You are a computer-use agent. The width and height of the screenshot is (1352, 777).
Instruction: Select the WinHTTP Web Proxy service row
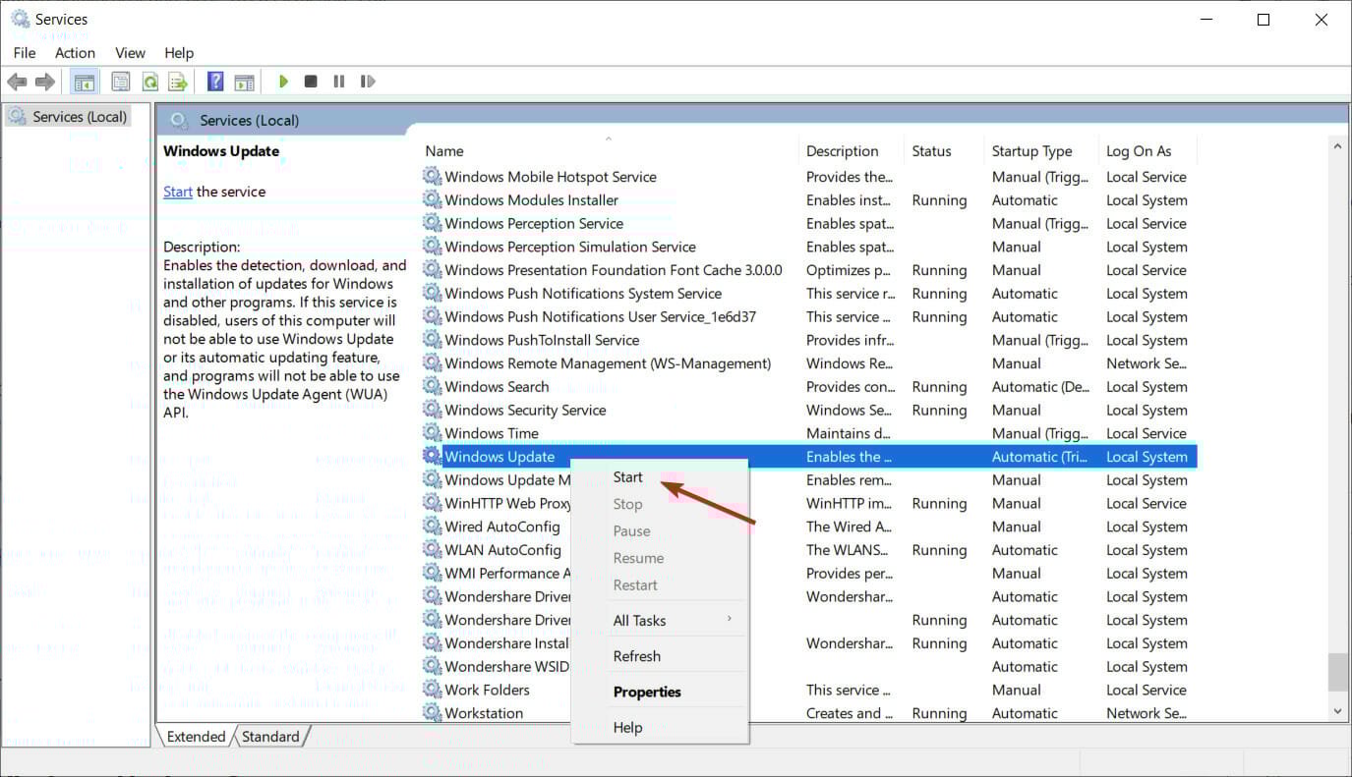pos(809,503)
